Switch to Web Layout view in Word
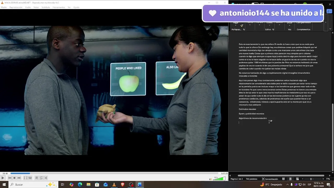This screenshot has width=334, height=188. pyautogui.click(x=297, y=179)
